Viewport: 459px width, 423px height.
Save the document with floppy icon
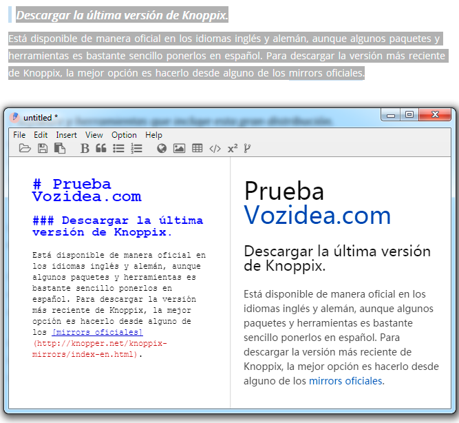click(43, 148)
